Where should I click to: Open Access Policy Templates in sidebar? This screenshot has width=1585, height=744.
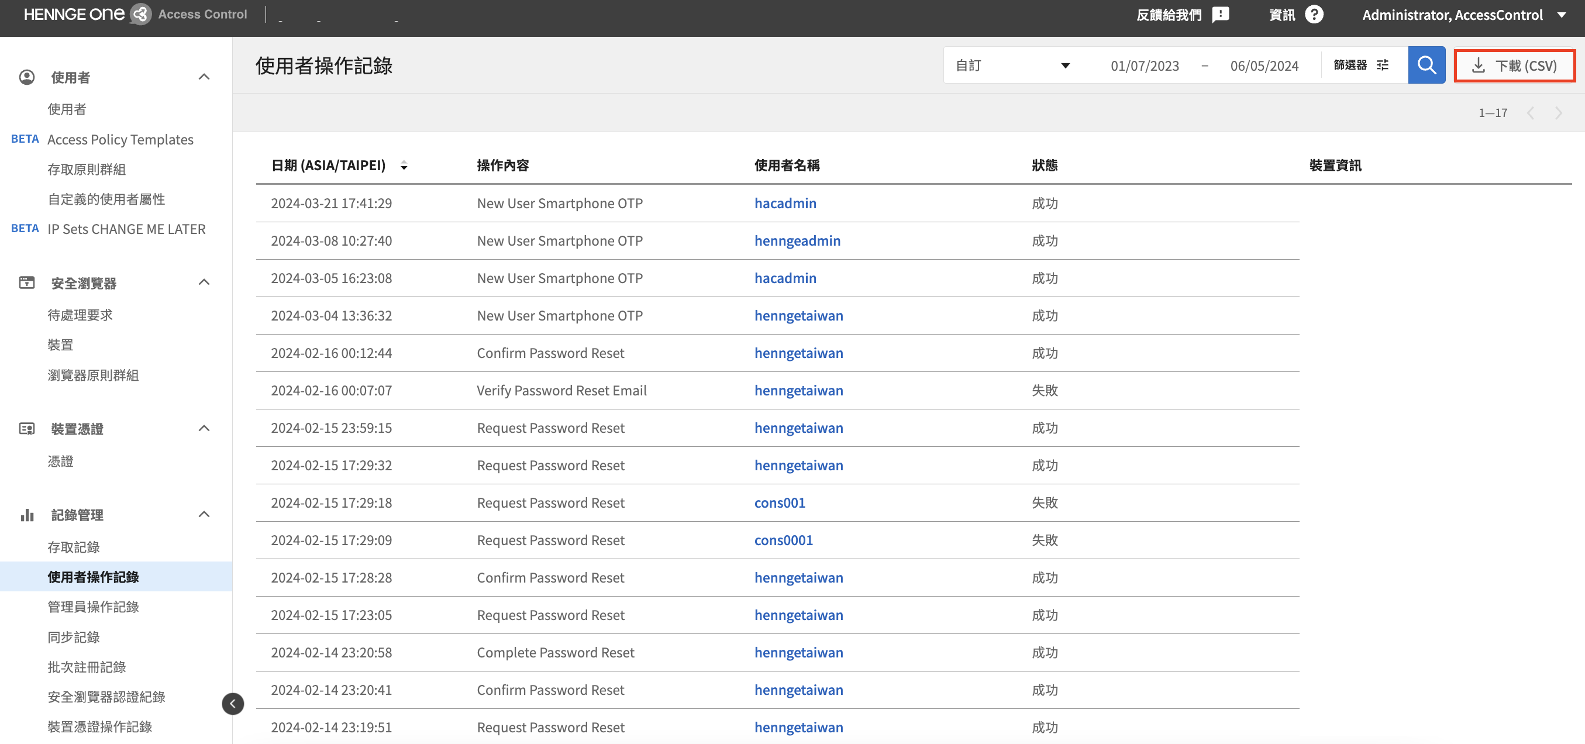coord(120,140)
